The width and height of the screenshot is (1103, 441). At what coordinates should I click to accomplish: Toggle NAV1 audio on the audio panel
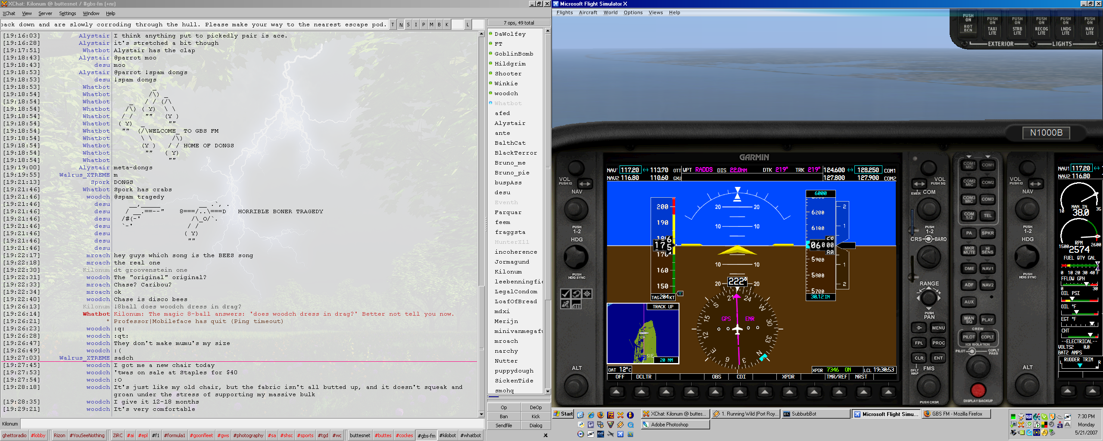pos(988,268)
